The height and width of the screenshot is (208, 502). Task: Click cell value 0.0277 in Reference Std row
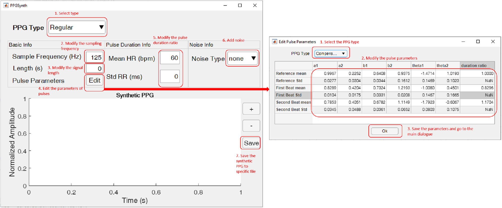325,81
